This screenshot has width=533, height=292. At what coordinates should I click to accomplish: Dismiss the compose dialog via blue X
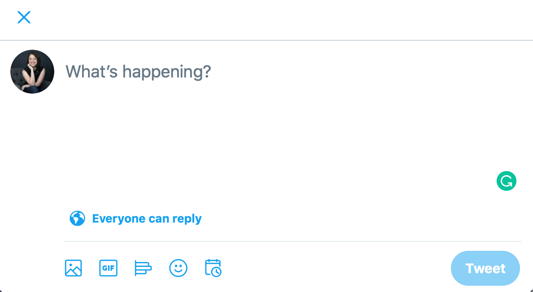24,17
